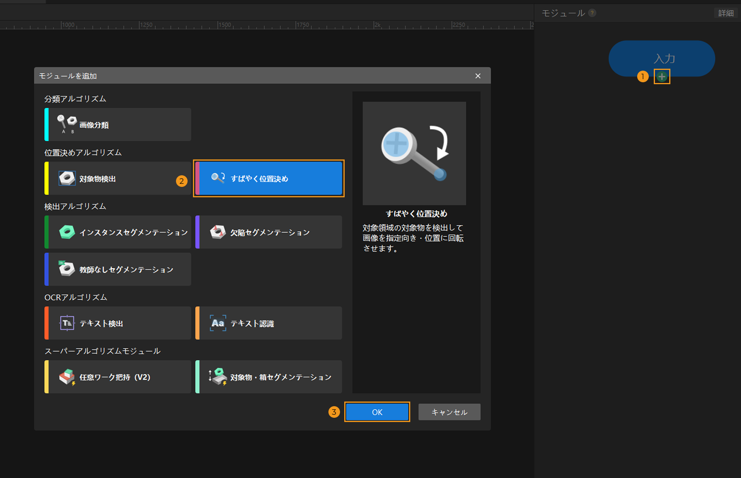The height and width of the screenshot is (478, 741).
Task: Click the 対象物・箱セグメンテーション icon
Action: [x=218, y=376]
